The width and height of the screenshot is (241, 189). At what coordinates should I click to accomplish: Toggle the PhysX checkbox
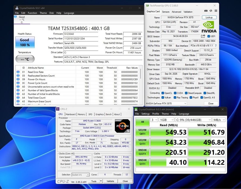pos(191,97)
